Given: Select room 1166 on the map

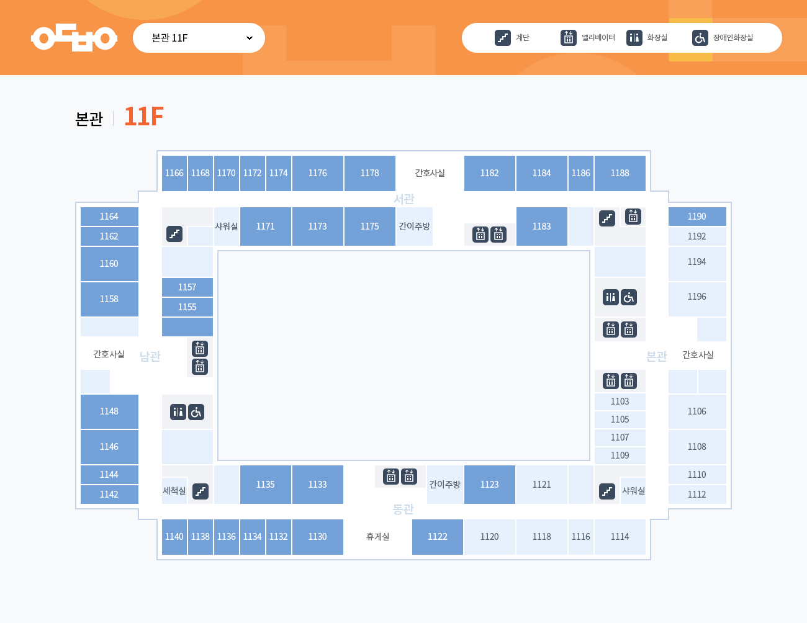Looking at the screenshot, I should [x=174, y=173].
